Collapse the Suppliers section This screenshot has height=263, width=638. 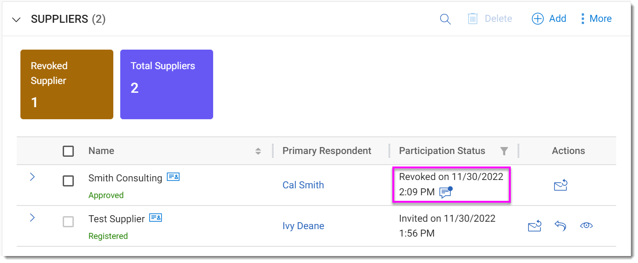(17, 19)
